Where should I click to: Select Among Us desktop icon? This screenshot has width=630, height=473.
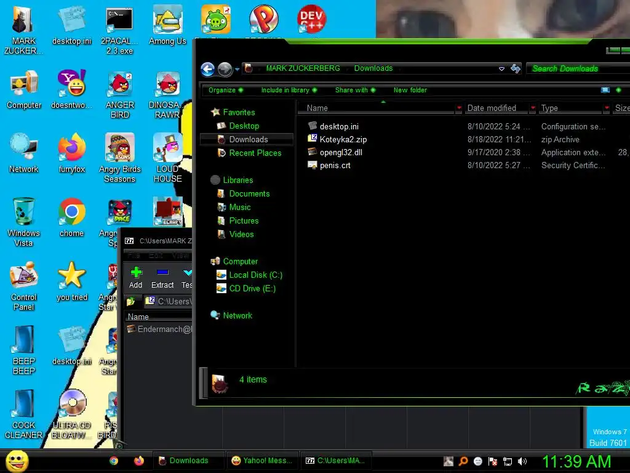[167, 25]
